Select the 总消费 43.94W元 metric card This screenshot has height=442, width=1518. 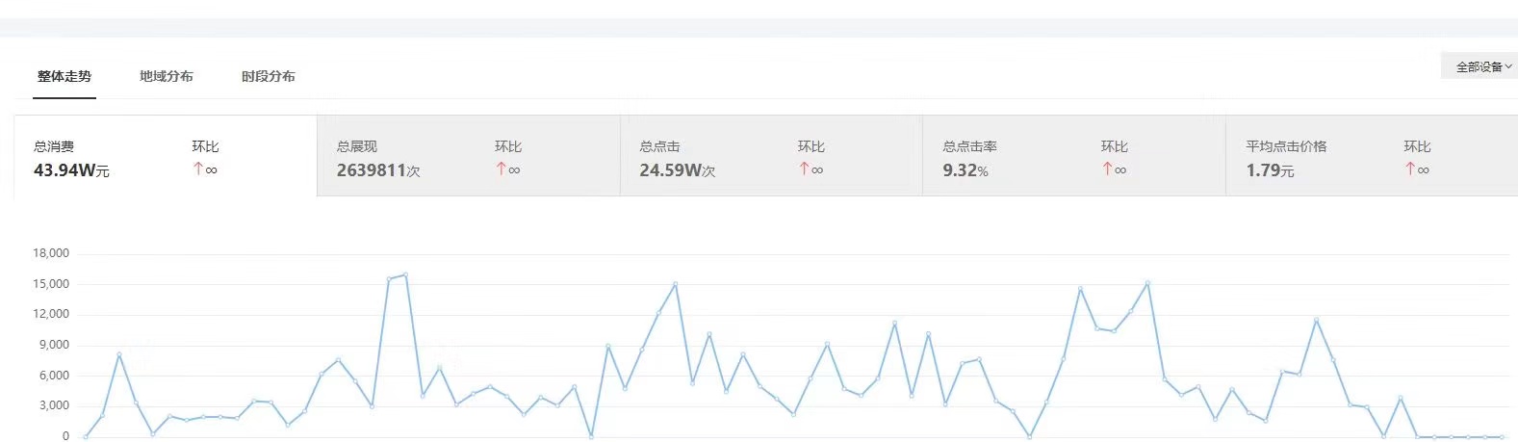coord(165,157)
